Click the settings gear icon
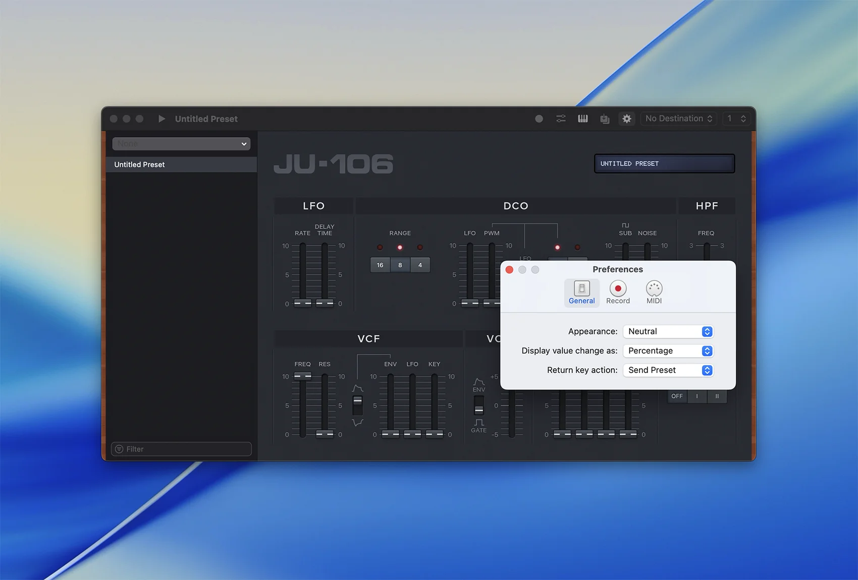Viewport: 858px width, 580px height. click(626, 119)
